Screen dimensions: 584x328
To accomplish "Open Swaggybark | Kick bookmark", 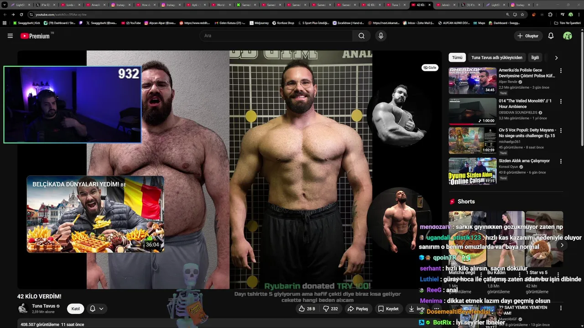I will [x=26, y=23].
